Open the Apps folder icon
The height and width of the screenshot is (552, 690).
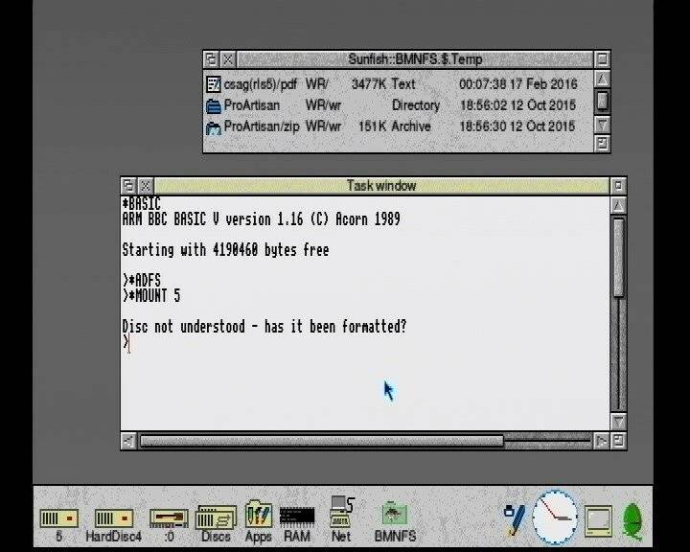coord(259,515)
